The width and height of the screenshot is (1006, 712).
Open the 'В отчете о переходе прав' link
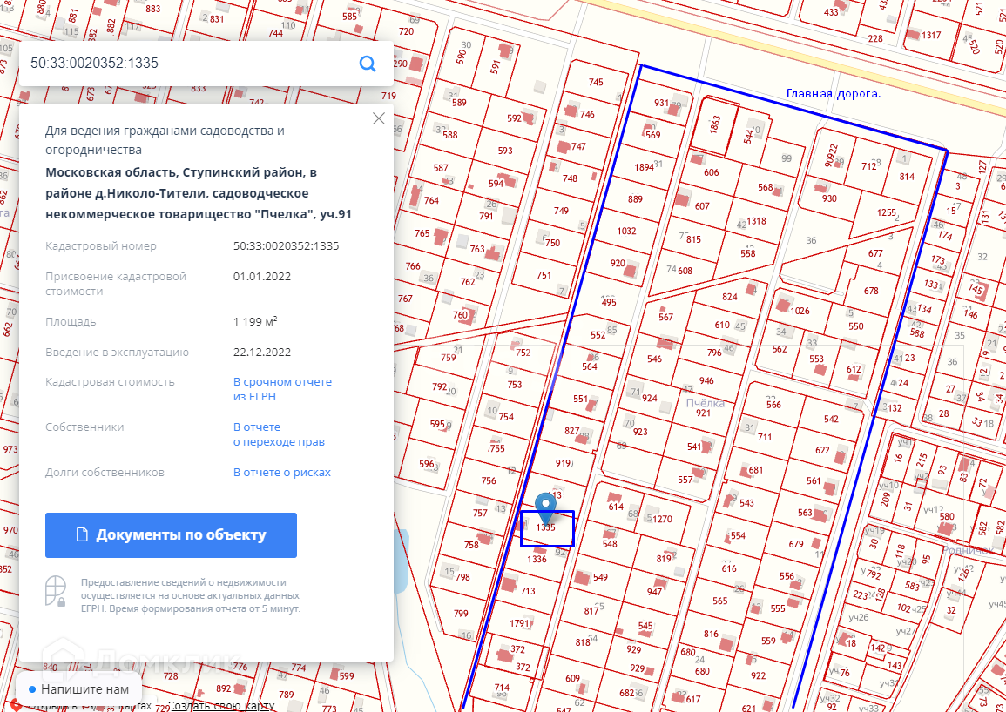[x=279, y=434]
